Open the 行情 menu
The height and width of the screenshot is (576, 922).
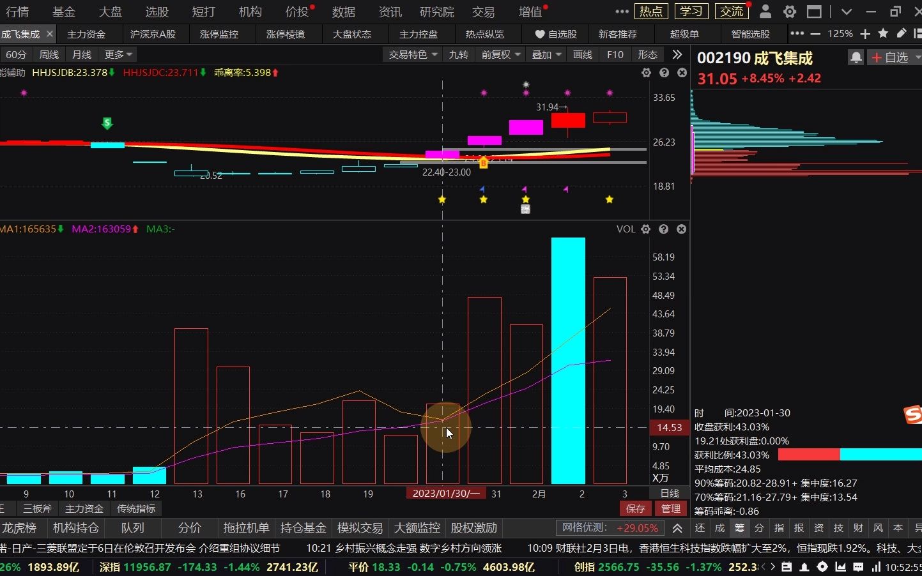(x=17, y=11)
